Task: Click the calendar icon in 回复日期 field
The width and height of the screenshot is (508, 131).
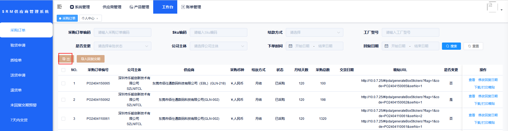Action: (386, 46)
